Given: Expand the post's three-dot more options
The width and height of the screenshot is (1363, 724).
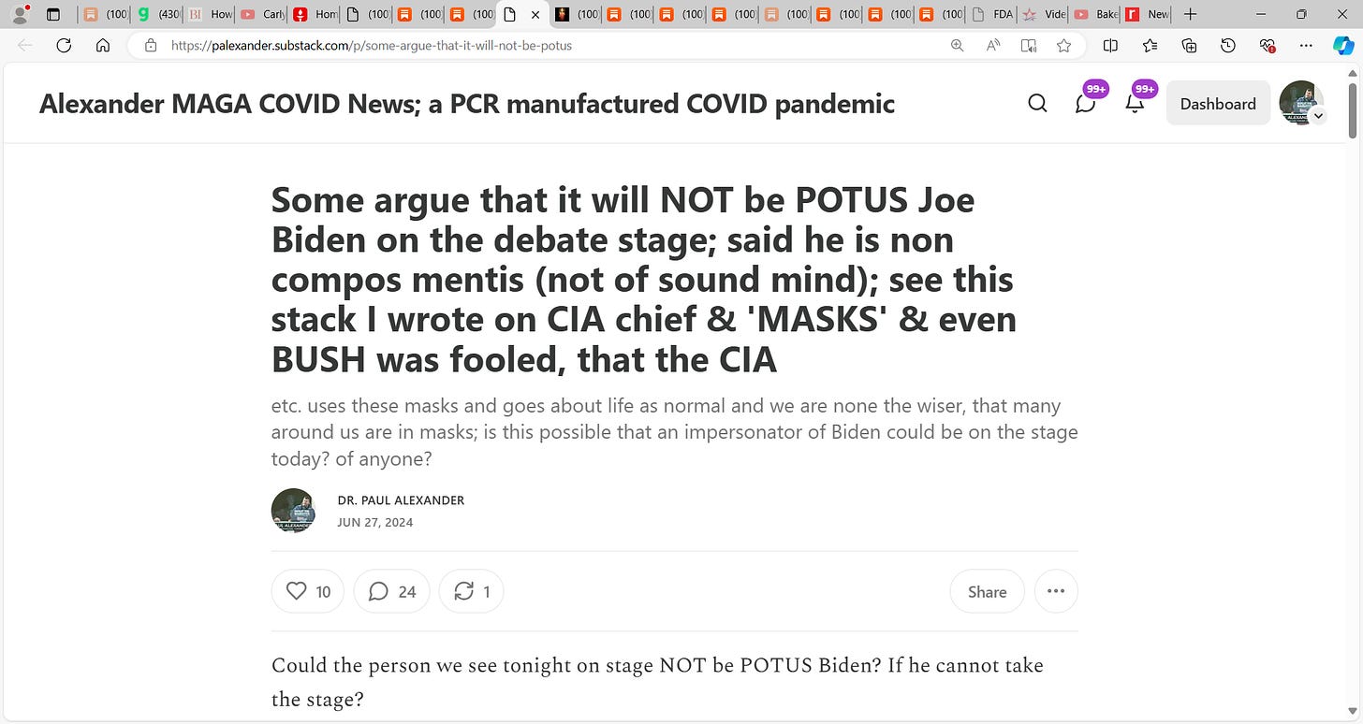Looking at the screenshot, I should coord(1056,591).
